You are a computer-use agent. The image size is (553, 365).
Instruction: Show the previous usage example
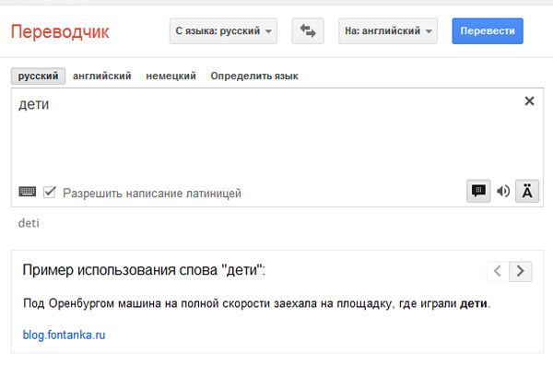tap(498, 271)
